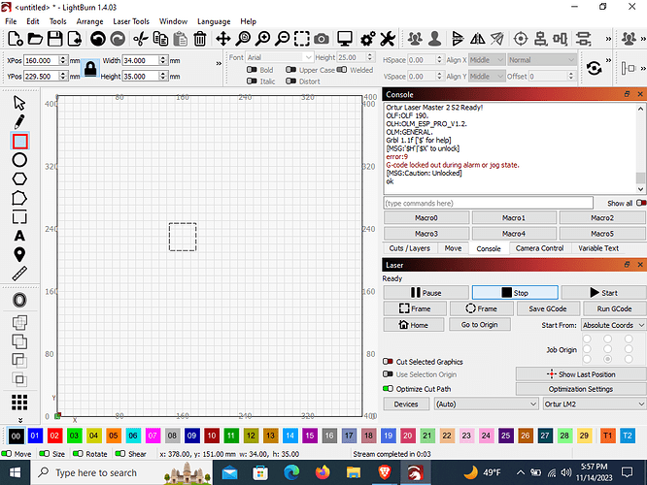Image resolution: width=647 pixels, height=485 pixels.
Task: Delete selection with trash can icon
Action: click(x=200, y=39)
